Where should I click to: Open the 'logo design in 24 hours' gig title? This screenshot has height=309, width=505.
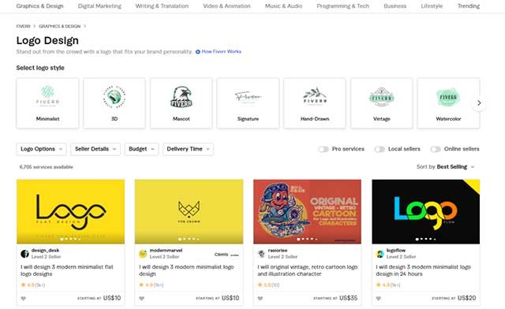[423, 270]
